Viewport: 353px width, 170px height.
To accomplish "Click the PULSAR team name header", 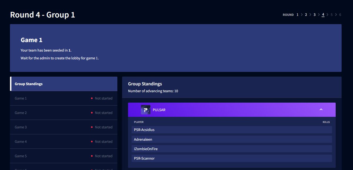I will pos(159,110).
